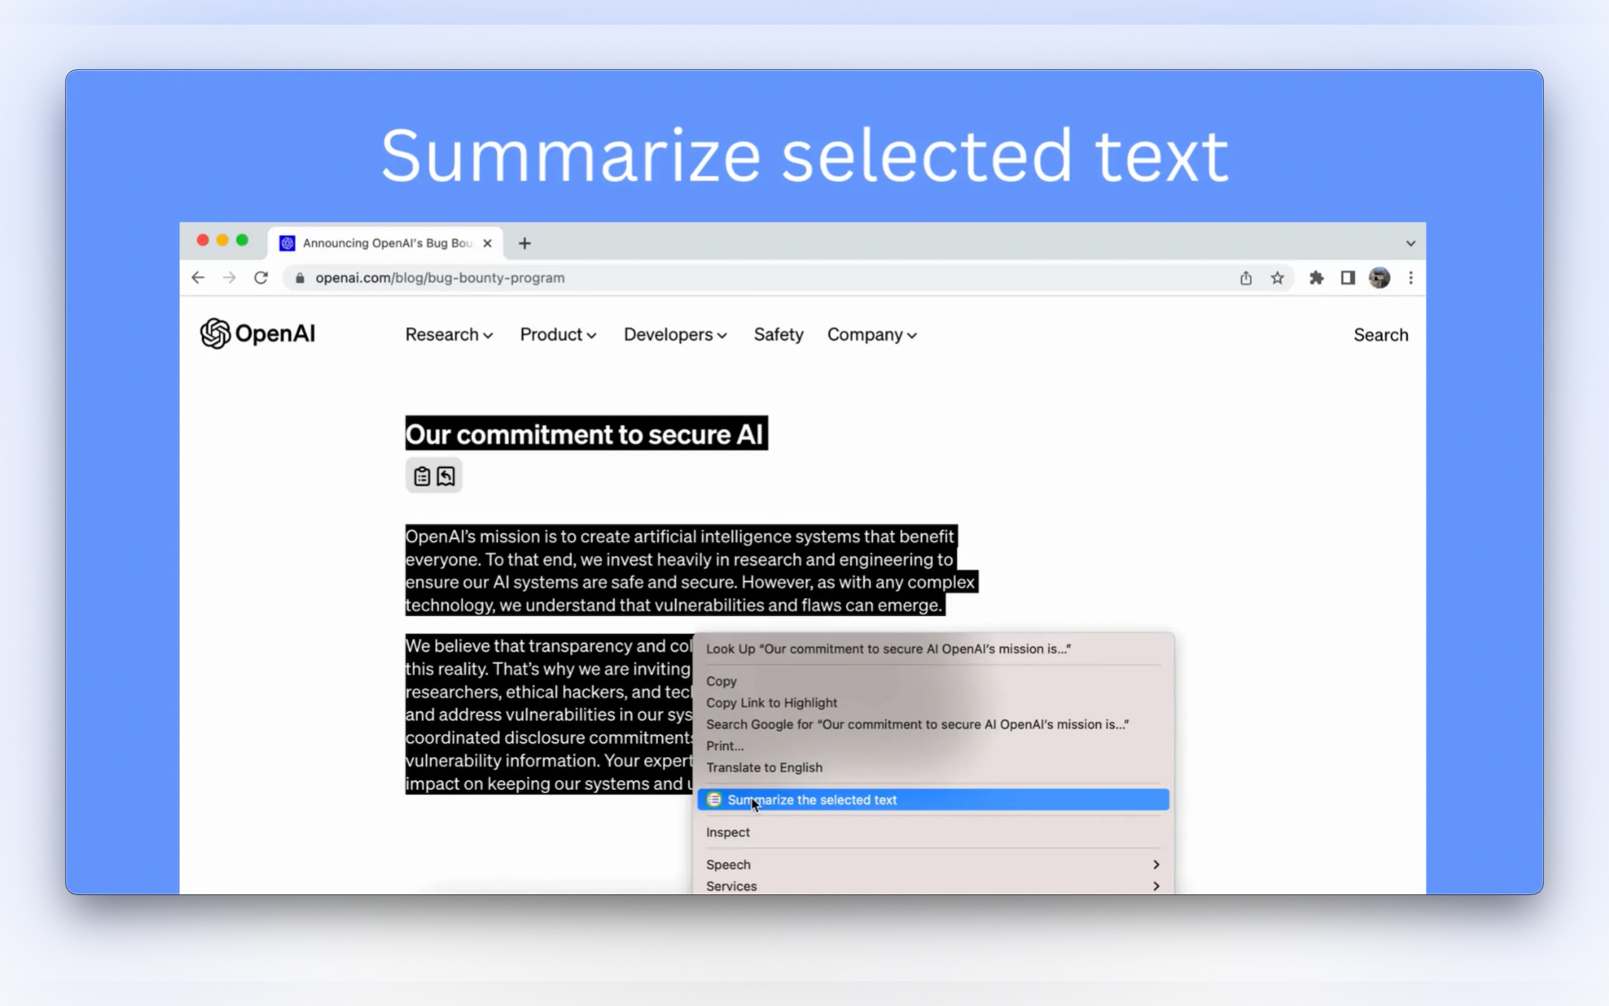Open Chrome three-dot menu
The image size is (1609, 1006).
1411,278
